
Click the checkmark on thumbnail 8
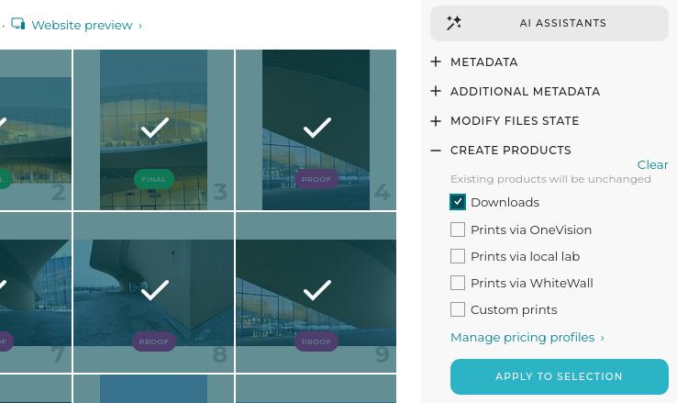pyautogui.click(x=154, y=291)
